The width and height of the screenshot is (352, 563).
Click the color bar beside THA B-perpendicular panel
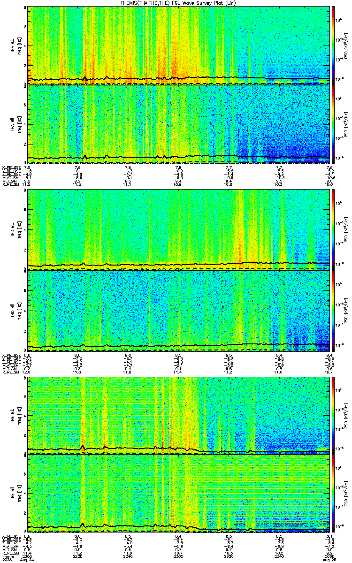tap(334, 46)
